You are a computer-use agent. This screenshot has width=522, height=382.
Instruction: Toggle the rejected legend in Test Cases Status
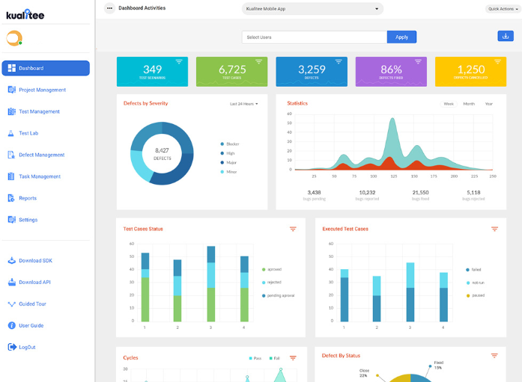[x=272, y=283]
